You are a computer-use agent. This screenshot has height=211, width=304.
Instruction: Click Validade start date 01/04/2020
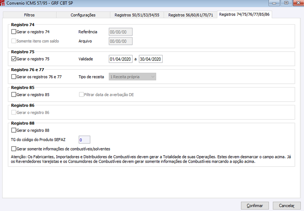tap(120, 59)
